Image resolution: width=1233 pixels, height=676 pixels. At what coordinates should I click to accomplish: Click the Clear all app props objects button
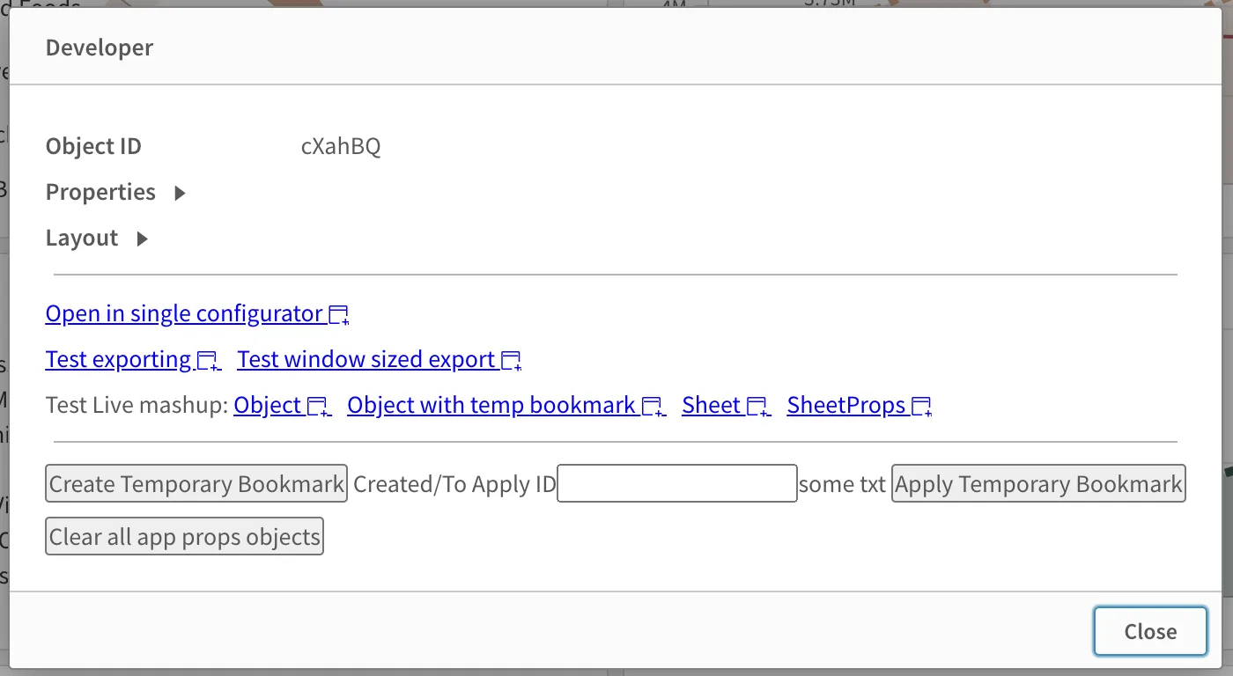click(x=184, y=537)
